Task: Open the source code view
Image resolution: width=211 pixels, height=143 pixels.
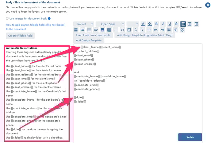Action: pyautogui.click(x=122, y=30)
